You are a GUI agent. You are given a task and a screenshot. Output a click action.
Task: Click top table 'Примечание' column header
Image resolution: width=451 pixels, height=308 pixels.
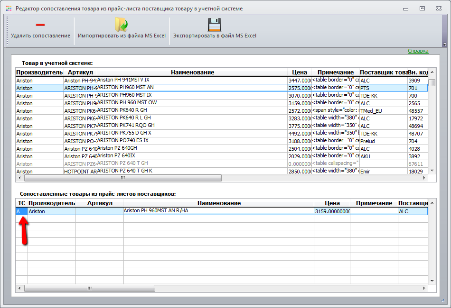pyautogui.click(x=335, y=72)
